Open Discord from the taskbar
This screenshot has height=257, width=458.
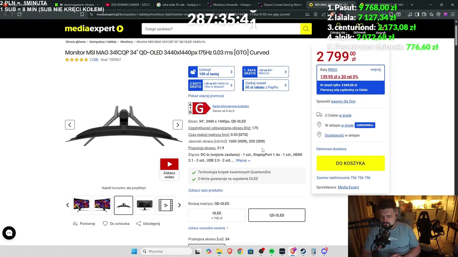click(x=324, y=251)
